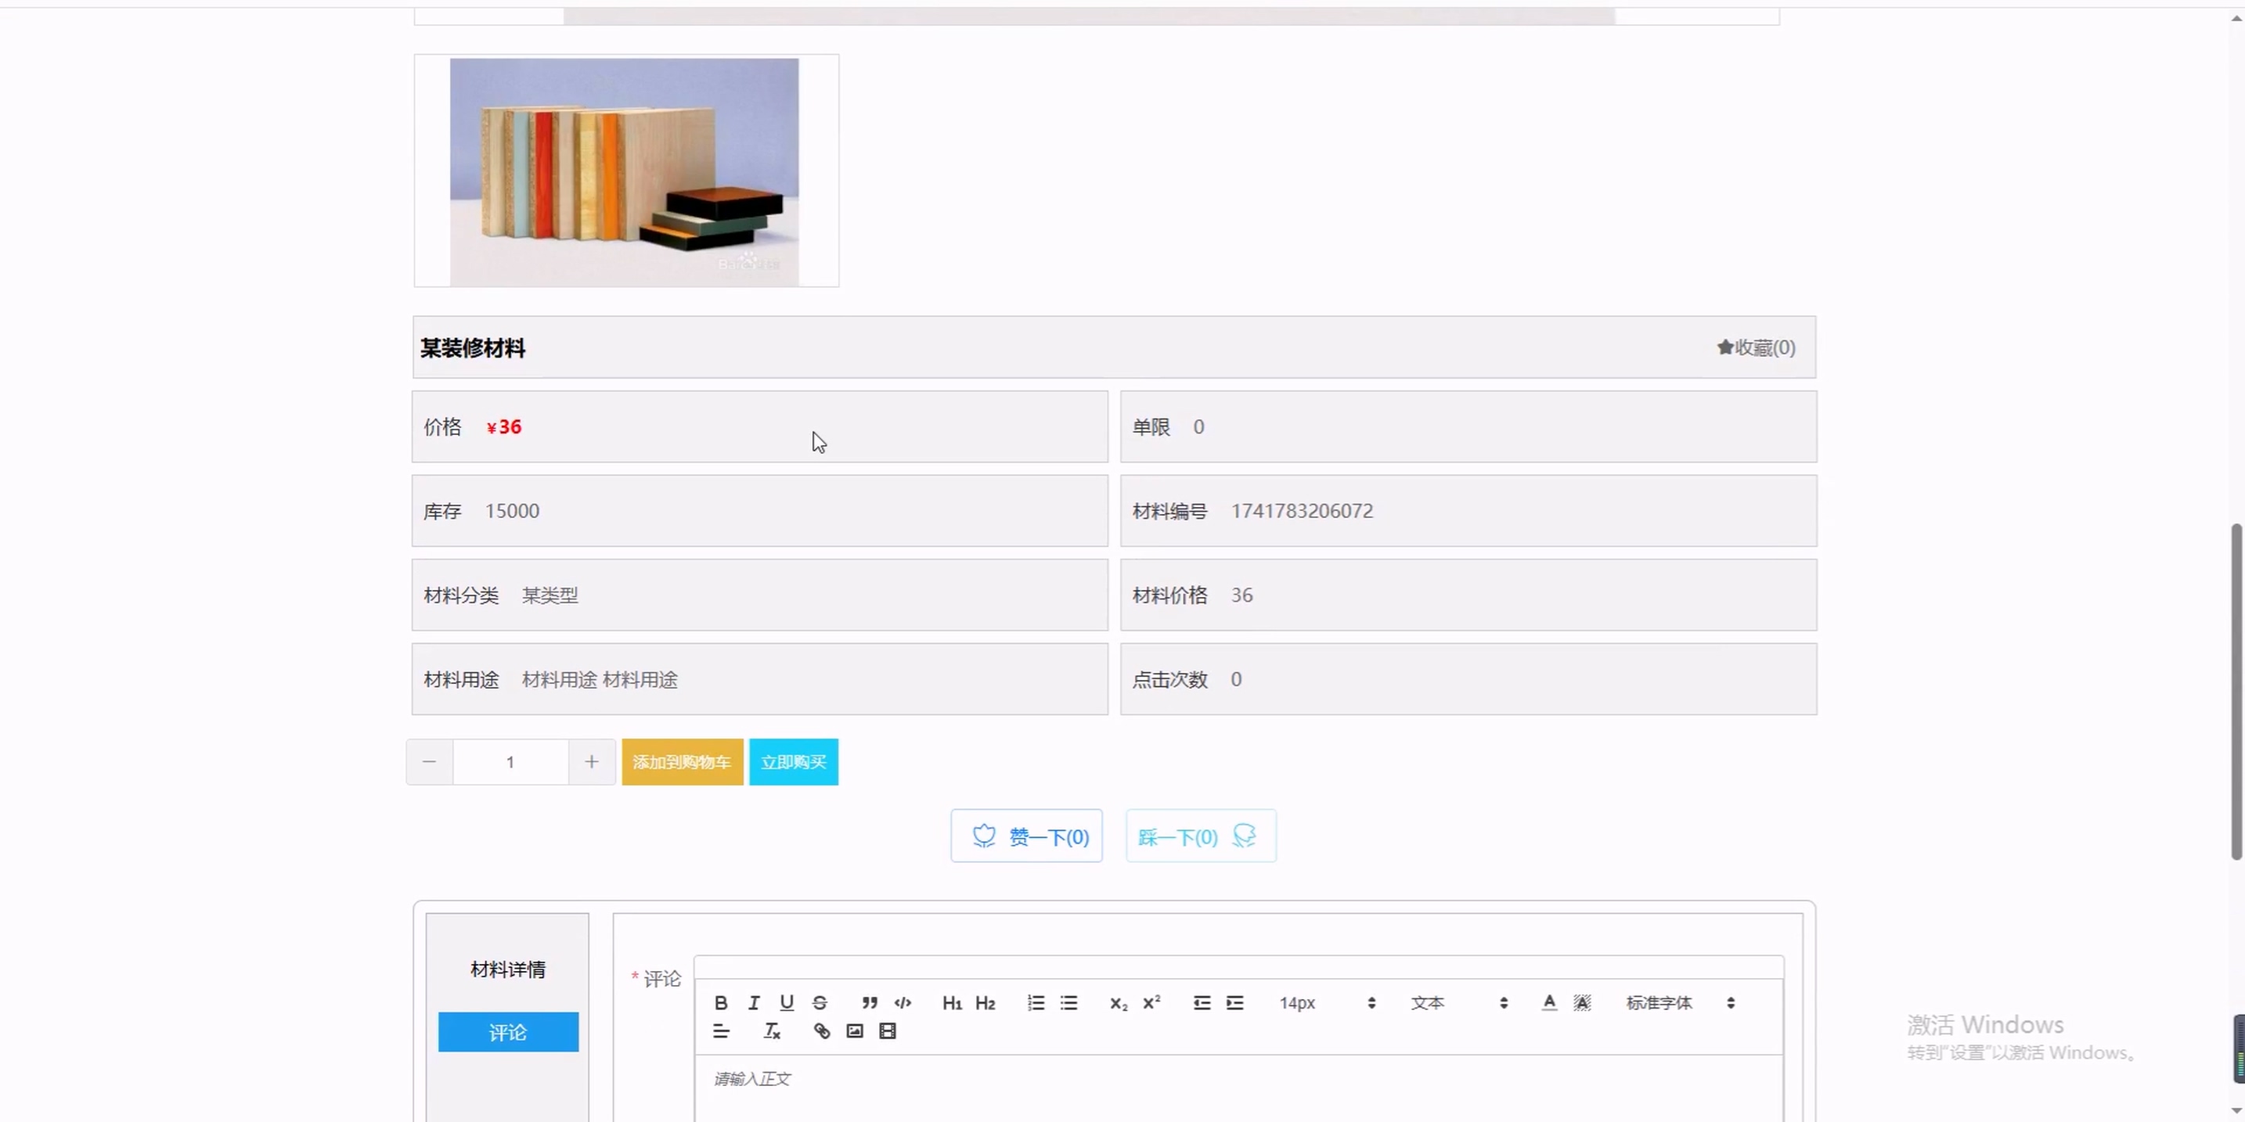
Task: Toggle underline formatting in the comment editor
Action: 786,1002
